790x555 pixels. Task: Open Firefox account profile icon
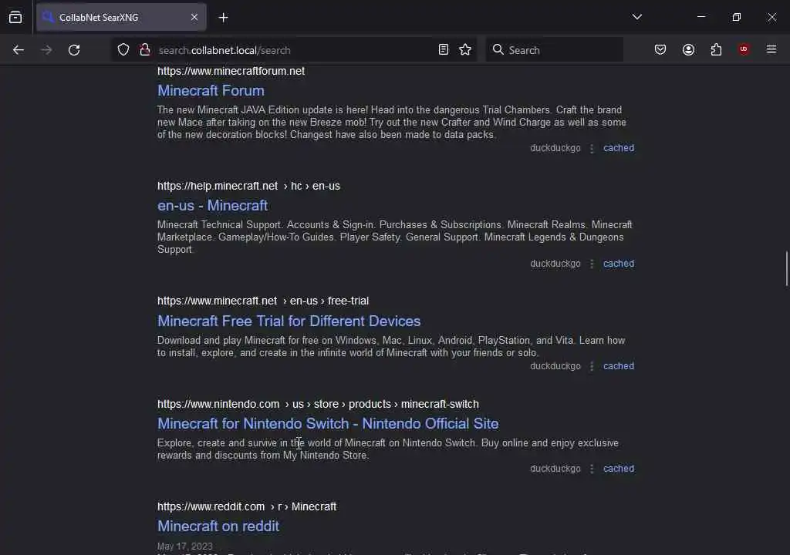click(x=688, y=50)
